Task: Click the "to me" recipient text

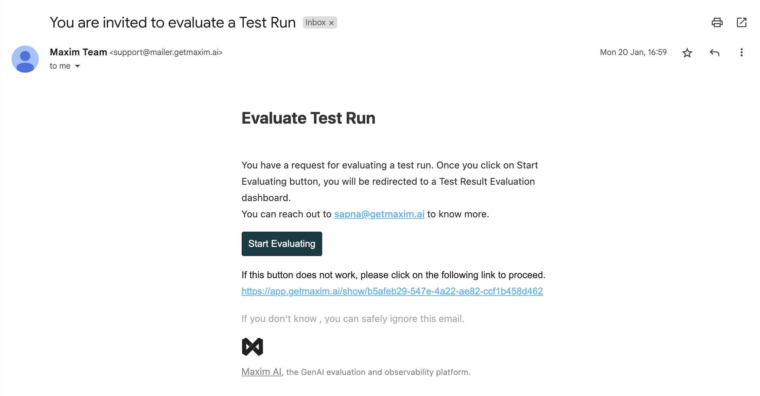Action: click(60, 66)
